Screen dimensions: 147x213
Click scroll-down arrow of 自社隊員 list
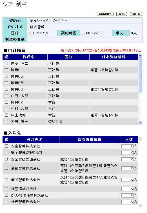point(140,123)
